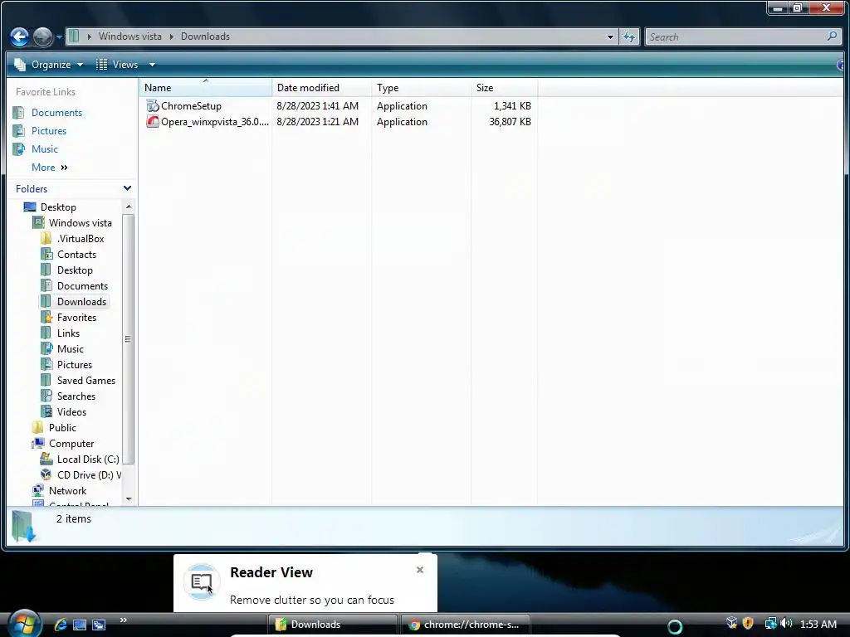Click the 1,341 KB size cell
850x637 pixels.
click(511, 106)
